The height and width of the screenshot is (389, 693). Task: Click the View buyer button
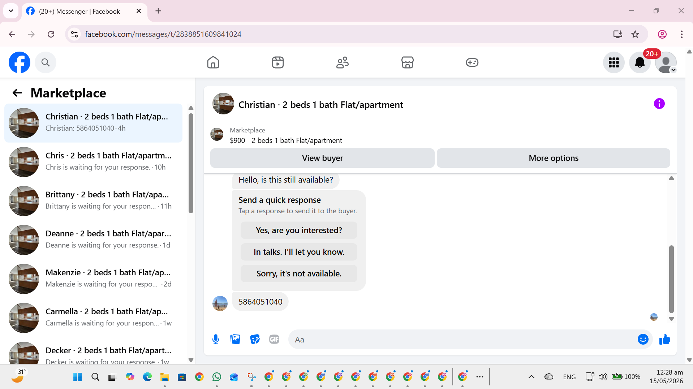[322, 158]
